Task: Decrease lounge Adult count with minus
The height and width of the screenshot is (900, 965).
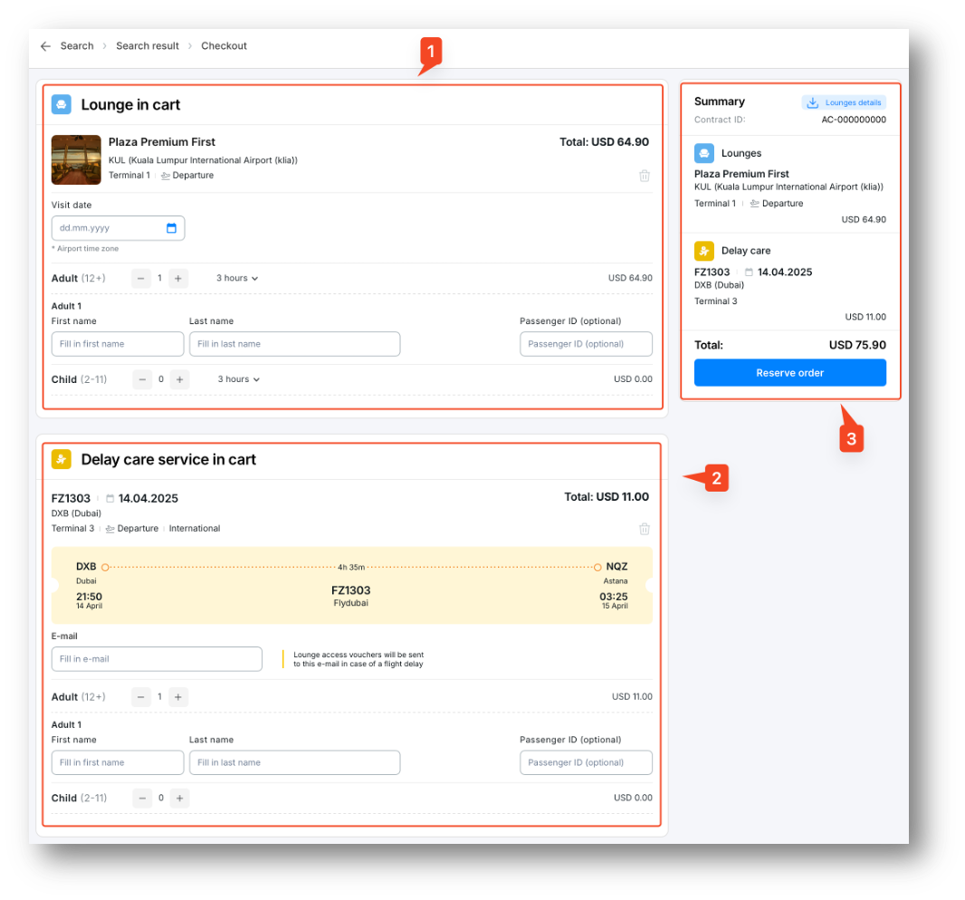Action: (x=141, y=278)
